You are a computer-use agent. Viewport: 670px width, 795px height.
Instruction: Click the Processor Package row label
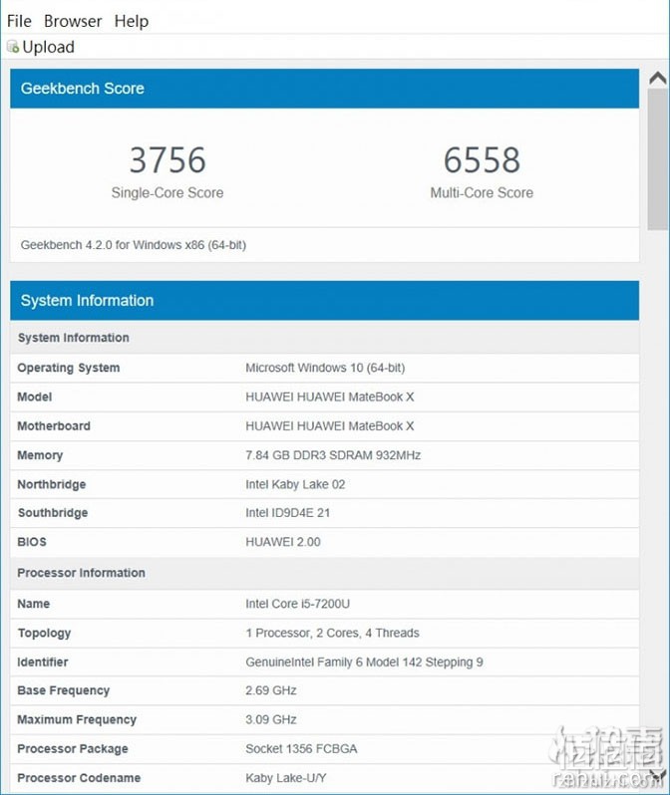pyautogui.click(x=73, y=749)
